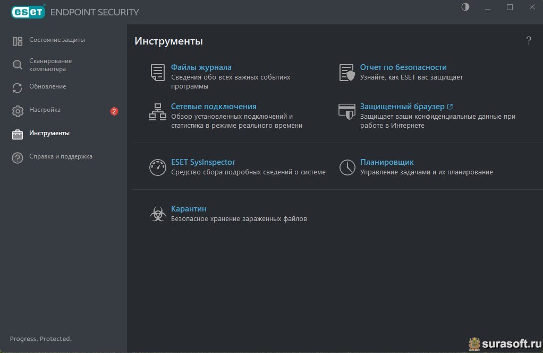Click the Secured browser card icon
The height and width of the screenshot is (353, 543).
click(347, 111)
